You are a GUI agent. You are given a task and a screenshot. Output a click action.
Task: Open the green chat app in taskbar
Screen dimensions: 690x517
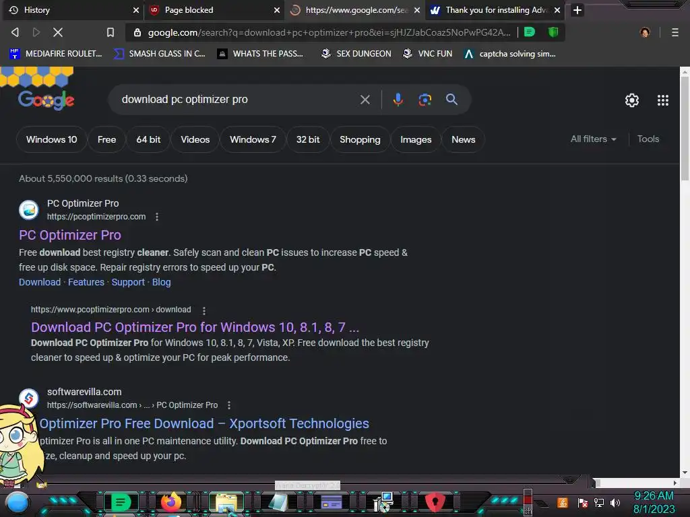(x=120, y=502)
